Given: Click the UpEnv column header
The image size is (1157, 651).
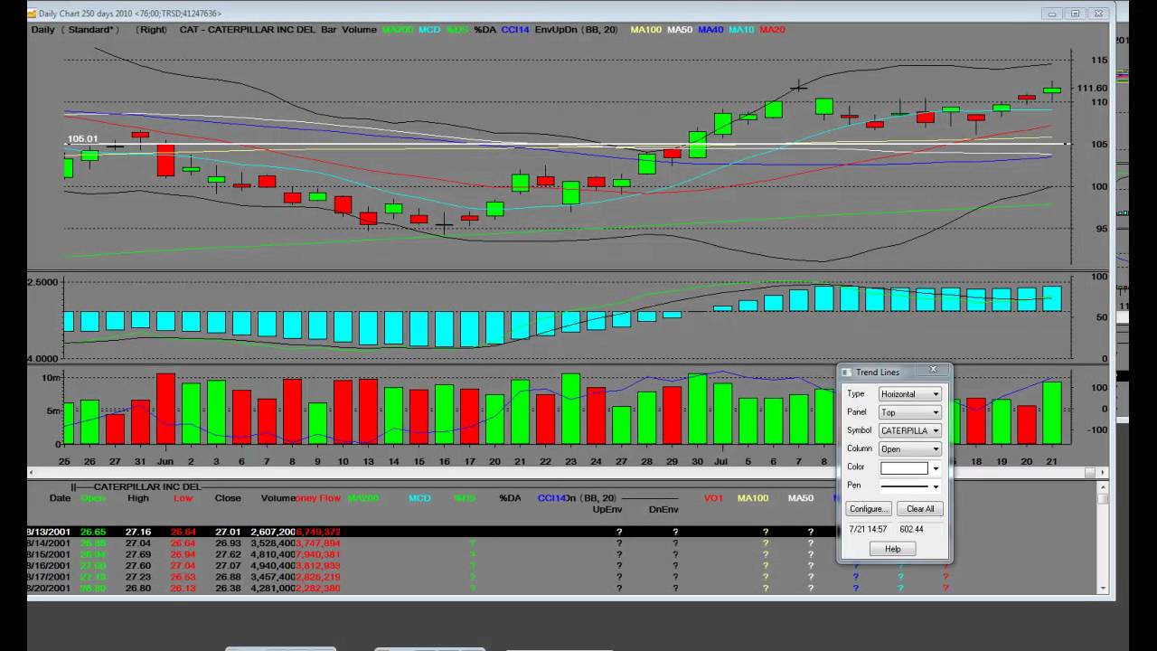Looking at the screenshot, I should click(x=607, y=509).
